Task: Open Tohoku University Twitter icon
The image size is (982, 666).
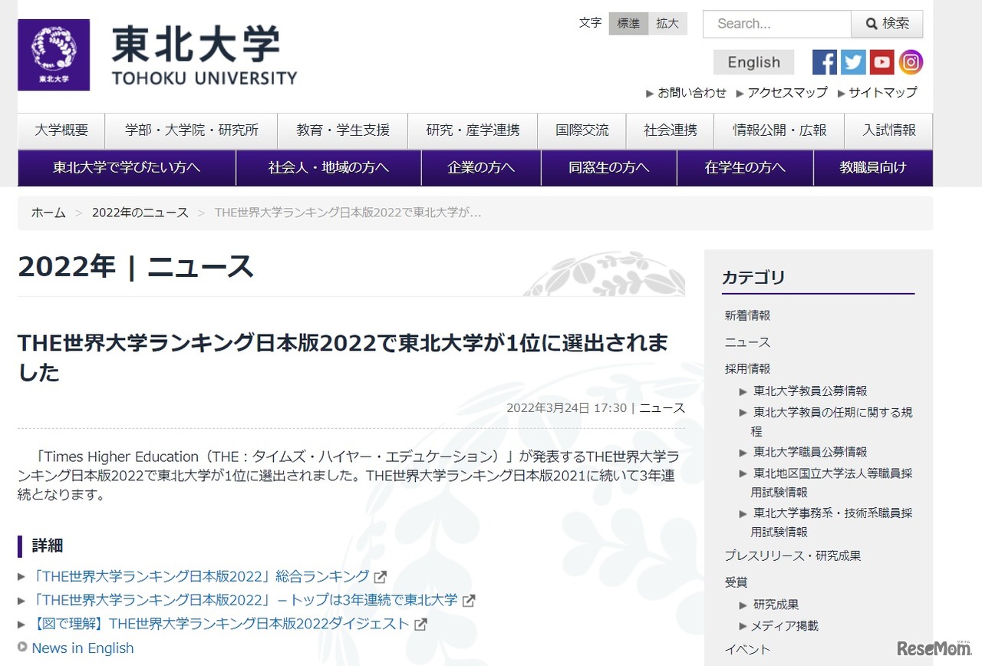Action: point(853,62)
